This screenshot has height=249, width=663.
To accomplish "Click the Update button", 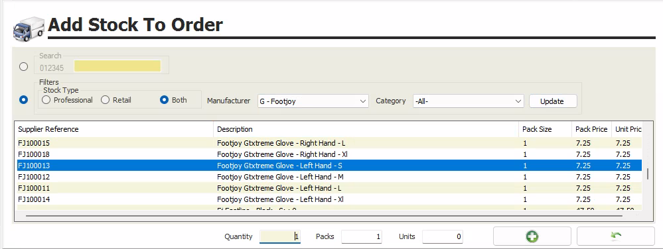I will [553, 101].
